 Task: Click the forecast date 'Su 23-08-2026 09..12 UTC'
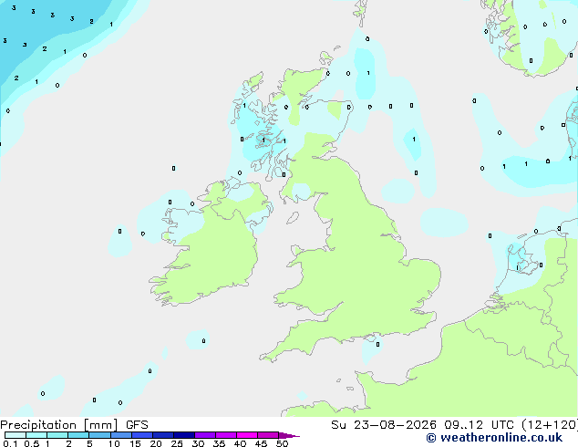point(422,425)
